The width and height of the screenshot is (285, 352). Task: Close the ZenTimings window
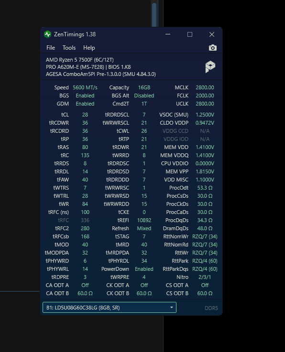(212, 34)
